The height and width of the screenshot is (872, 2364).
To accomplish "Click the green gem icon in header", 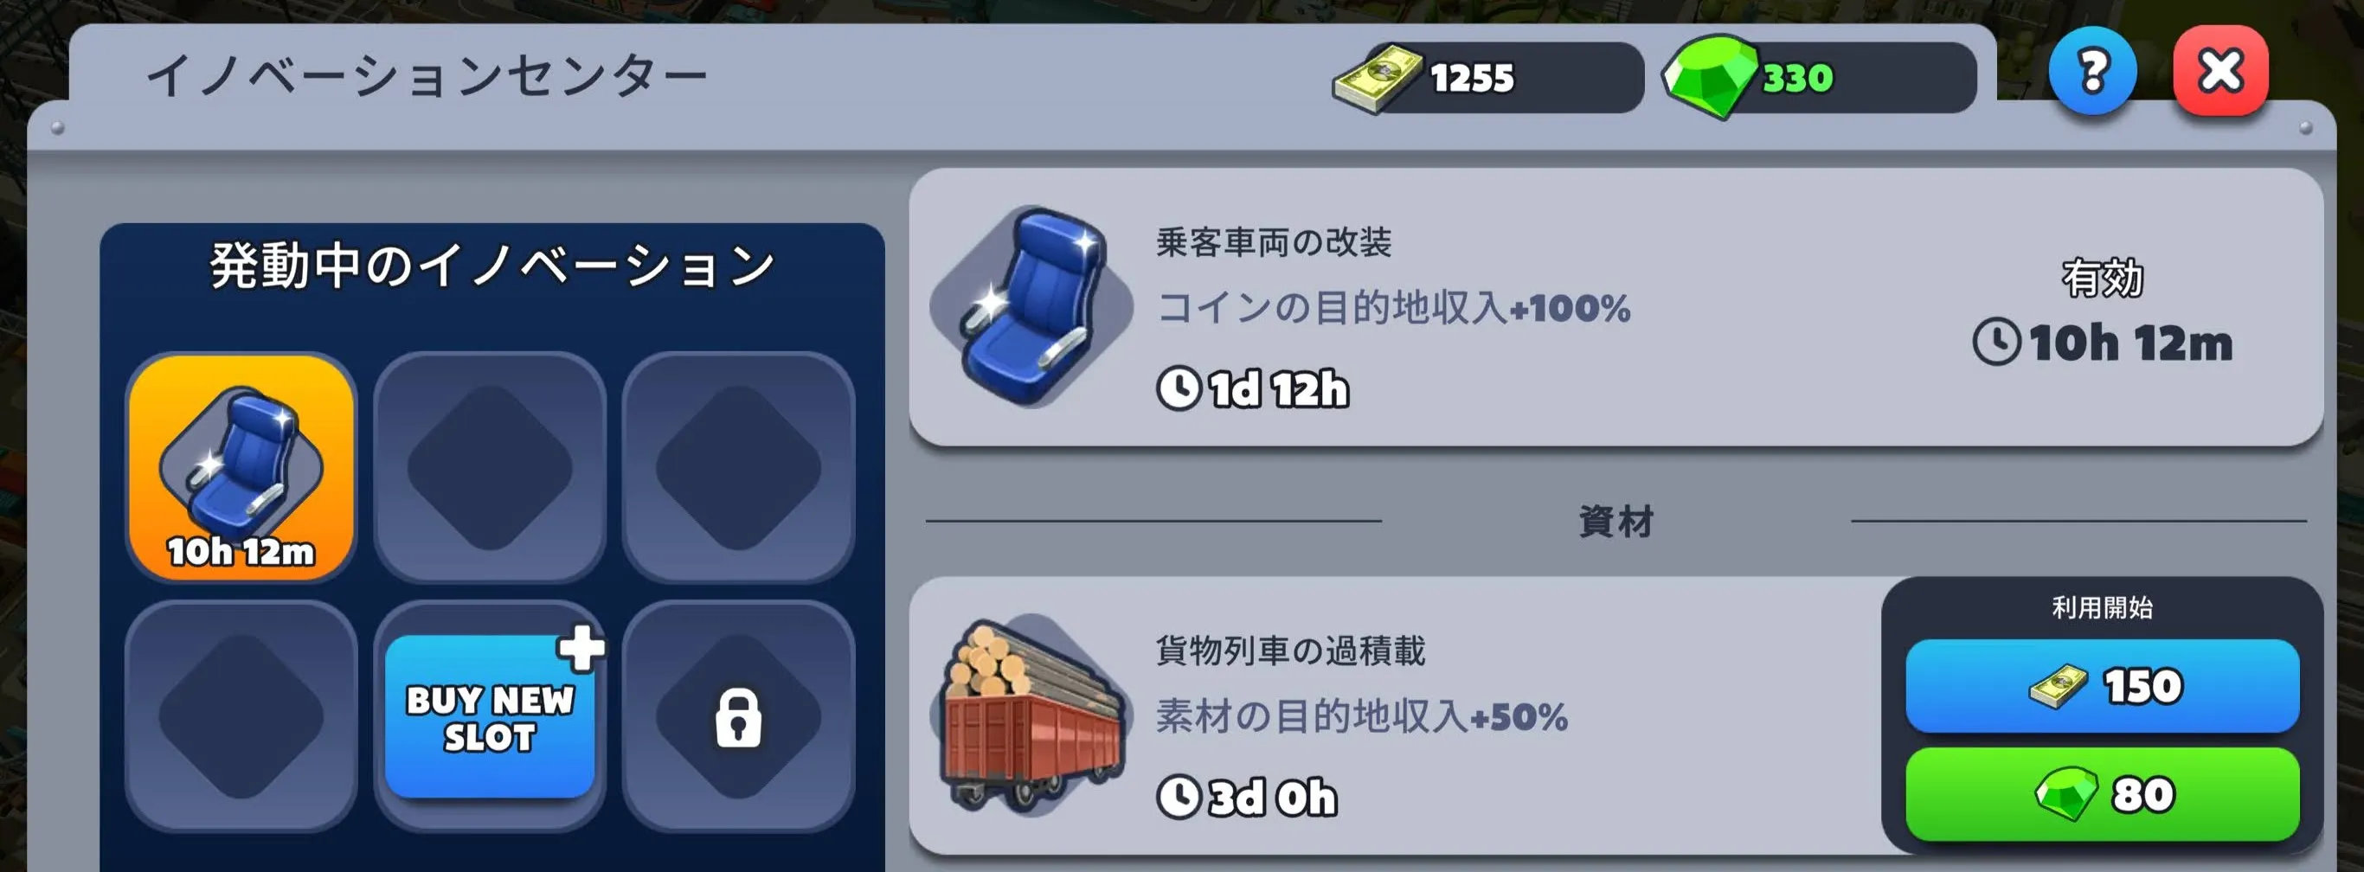I will 1710,77.
